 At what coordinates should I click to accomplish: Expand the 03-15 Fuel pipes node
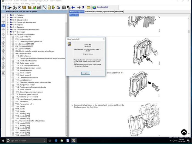click(x=8, y=15)
